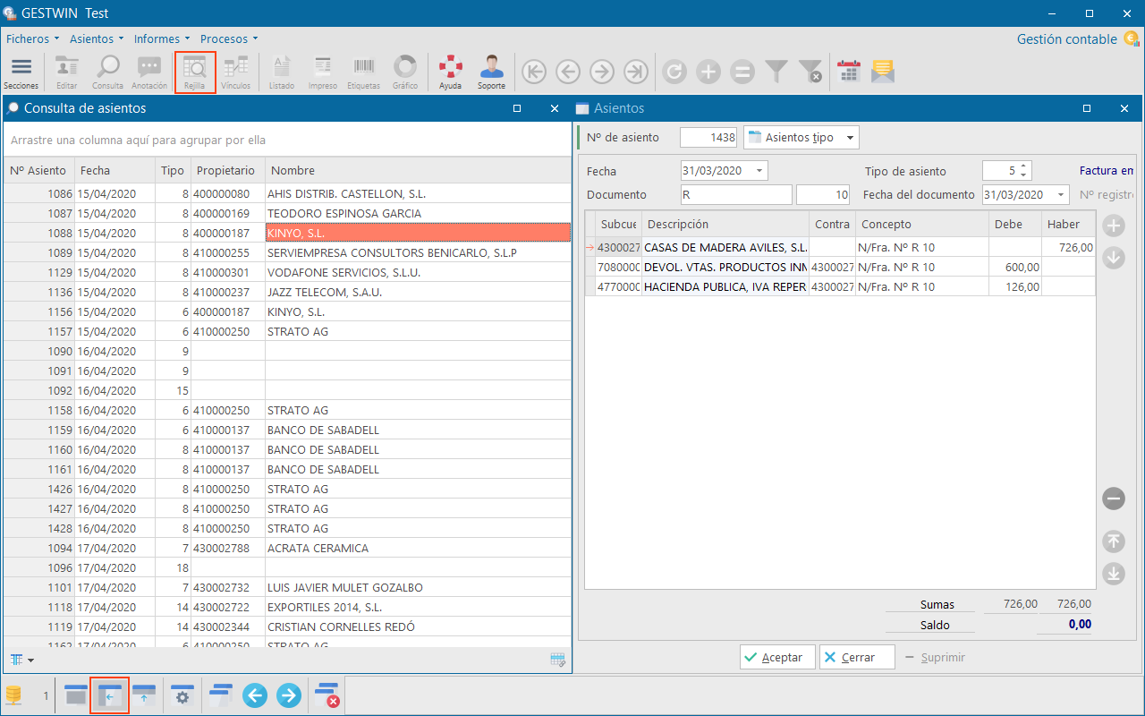Toggle the Rejilla grid view
This screenshot has width=1145, height=716.
(195, 72)
